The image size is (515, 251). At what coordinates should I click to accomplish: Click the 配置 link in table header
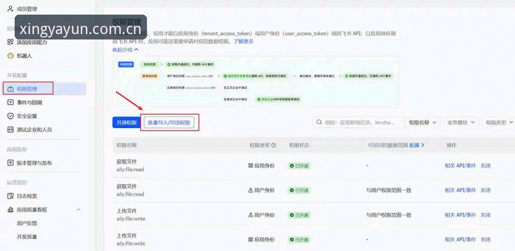point(417,145)
